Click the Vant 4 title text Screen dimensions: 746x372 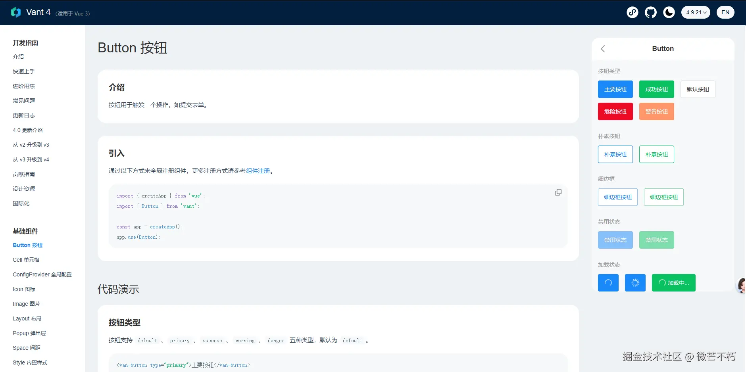coord(38,12)
